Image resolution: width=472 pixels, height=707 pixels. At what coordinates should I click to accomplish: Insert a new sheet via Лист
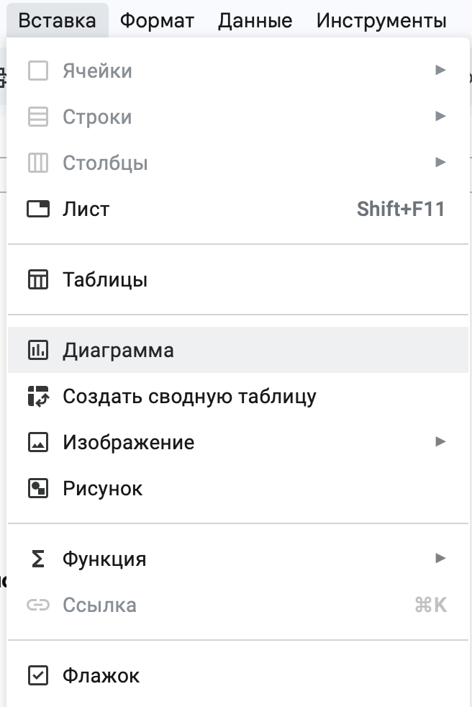click(86, 209)
